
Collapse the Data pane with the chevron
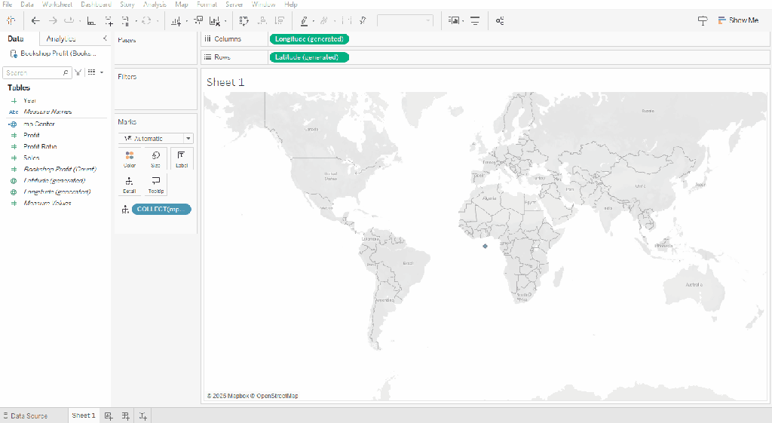point(105,38)
